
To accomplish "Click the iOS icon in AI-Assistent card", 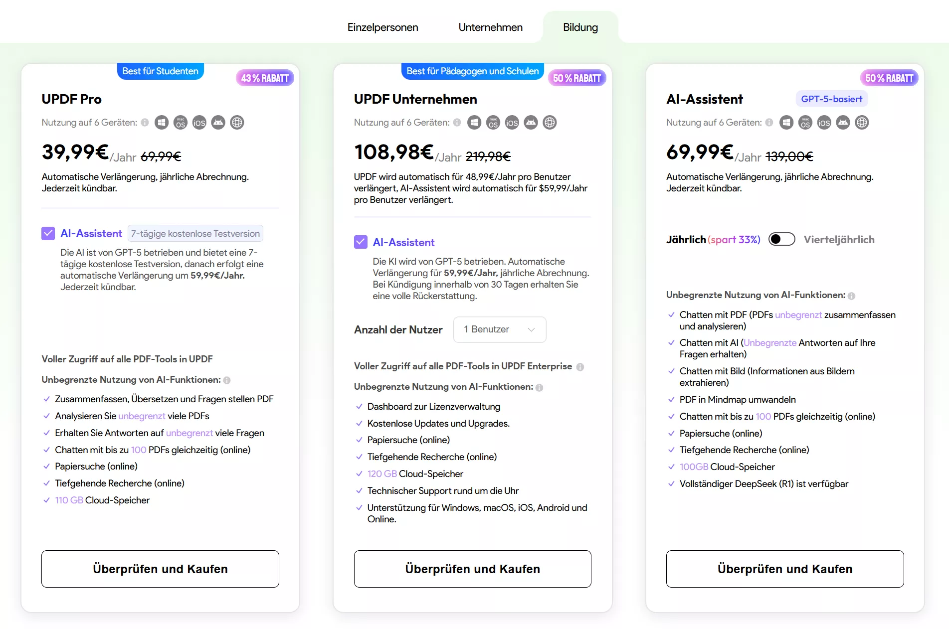I will pos(824,123).
